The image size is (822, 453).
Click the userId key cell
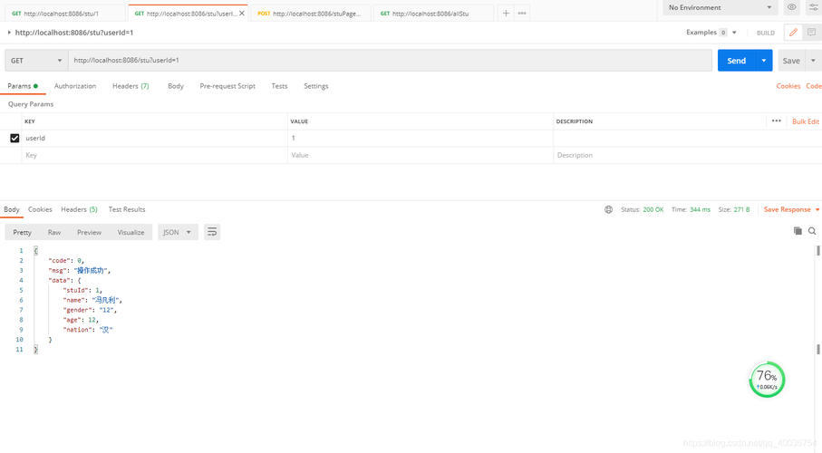[155, 138]
